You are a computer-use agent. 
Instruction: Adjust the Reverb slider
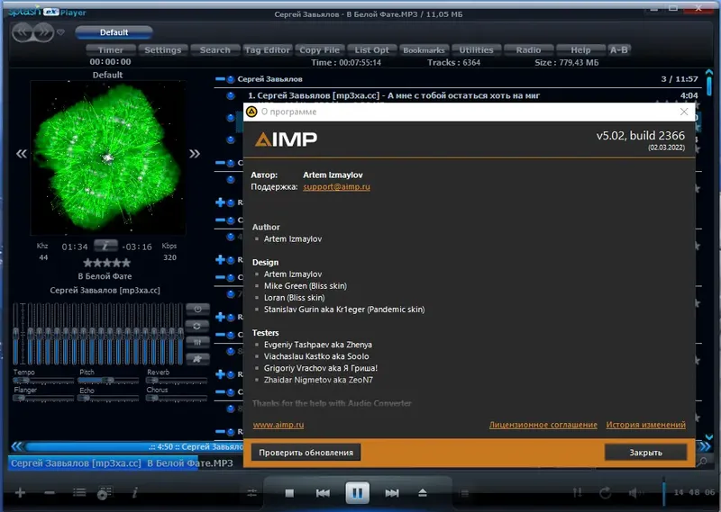177,381
